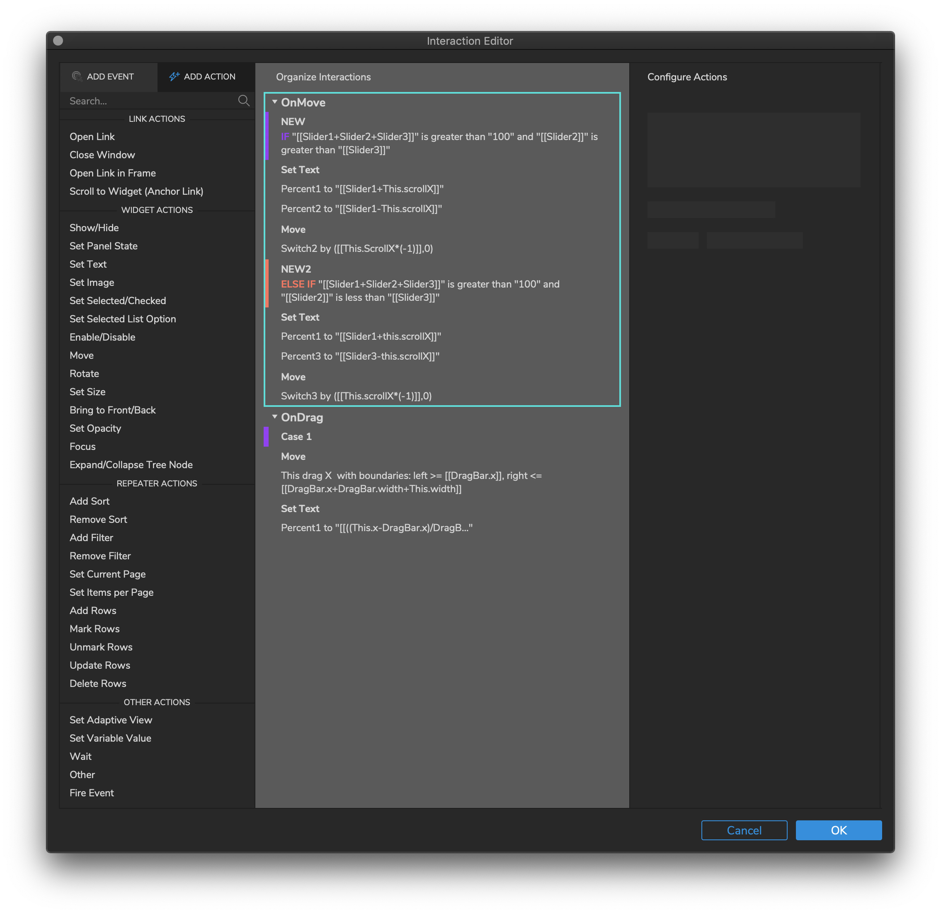Select the Percent3 set text line
Image resolution: width=941 pixels, height=914 pixels.
360,356
